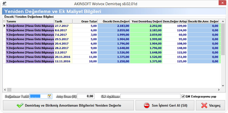This screenshot has width=228, height=113.
Task: Click the current row indicator arrow
Action: point(4,26)
